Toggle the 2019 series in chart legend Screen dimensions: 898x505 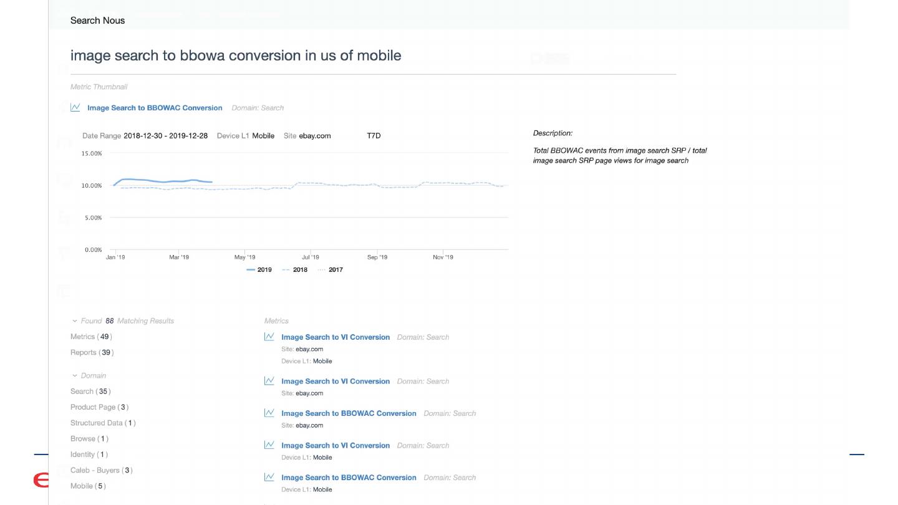pyautogui.click(x=259, y=270)
